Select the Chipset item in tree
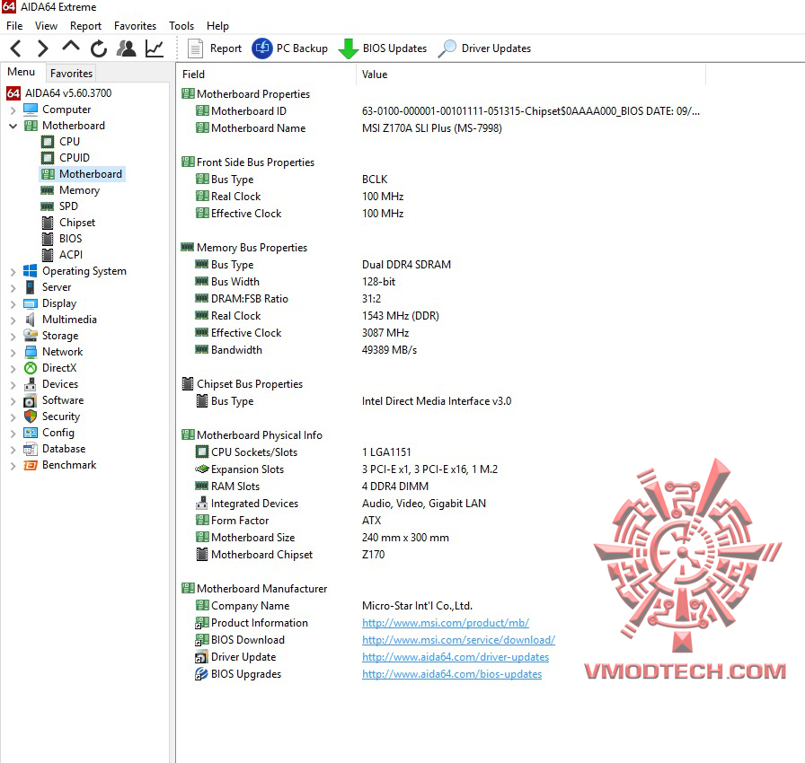 [77, 223]
